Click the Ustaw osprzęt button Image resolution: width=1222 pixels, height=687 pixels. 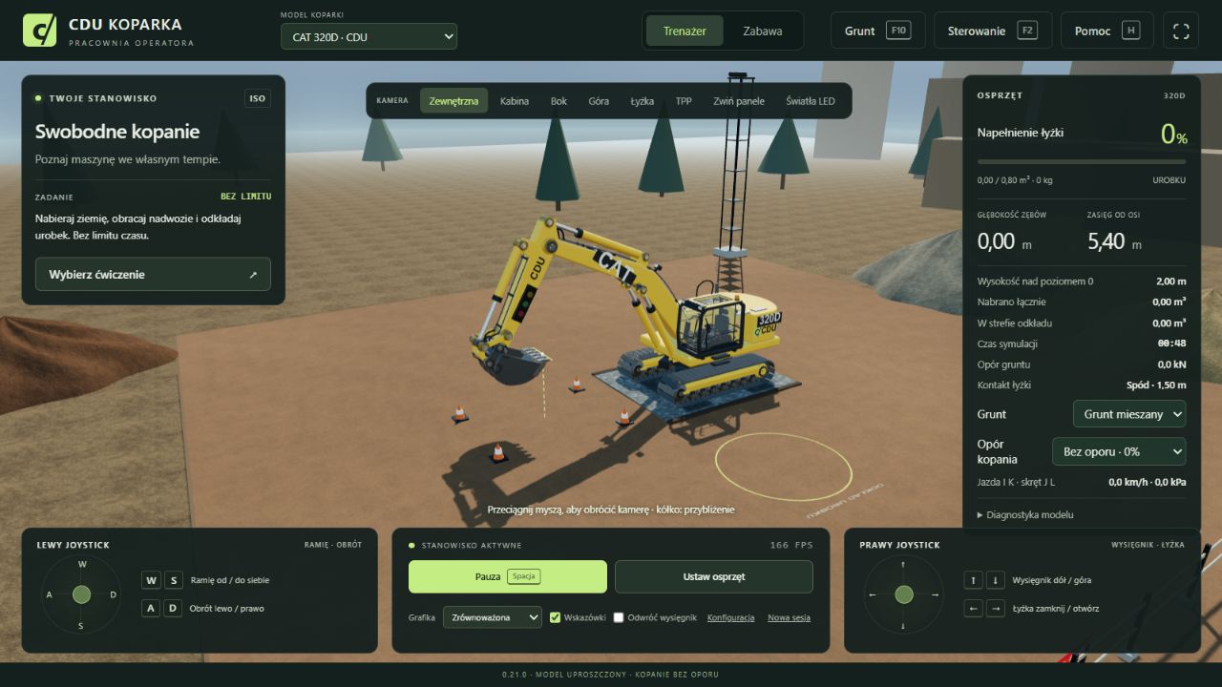(x=714, y=576)
